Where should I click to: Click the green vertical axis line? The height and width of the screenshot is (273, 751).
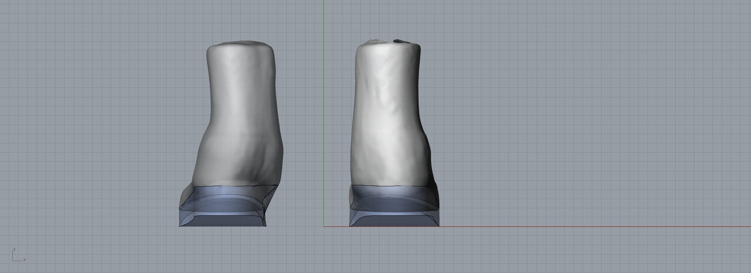pyautogui.click(x=324, y=102)
